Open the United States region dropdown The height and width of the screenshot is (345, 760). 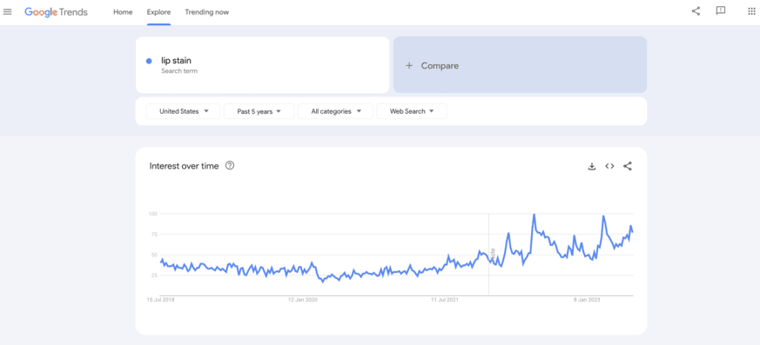(183, 111)
